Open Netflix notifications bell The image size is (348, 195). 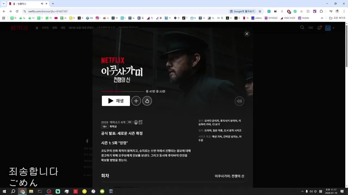click(x=319, y=28)
